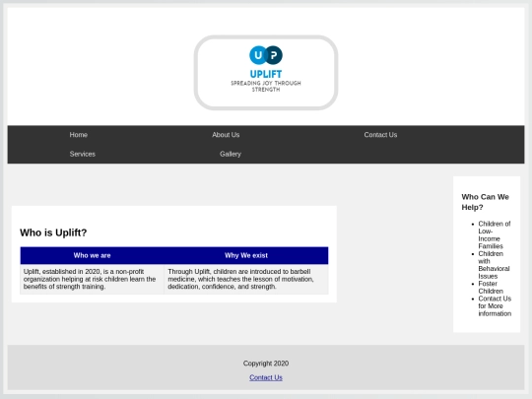This screenshot has width=532, height=399.
Task: Go to the About Us page
Action: 226,135
